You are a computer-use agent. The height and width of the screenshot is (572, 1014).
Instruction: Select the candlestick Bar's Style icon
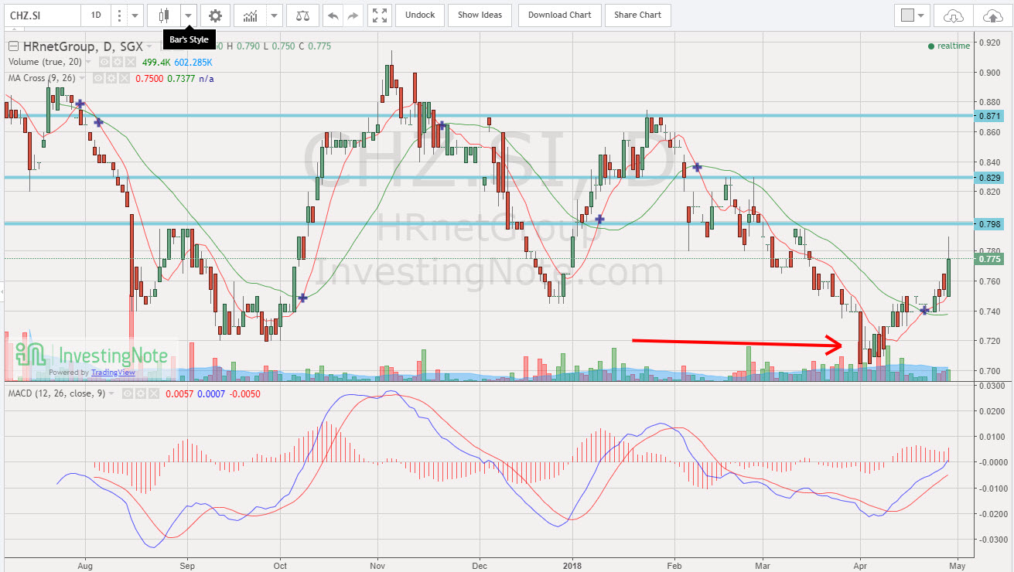coord(164,15)
